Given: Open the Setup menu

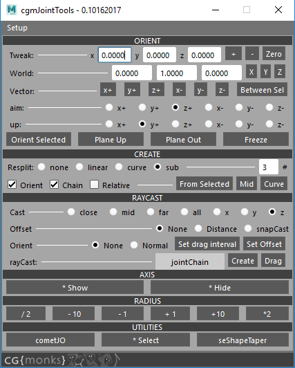Looking at the screenshot, I should [17, 28].
